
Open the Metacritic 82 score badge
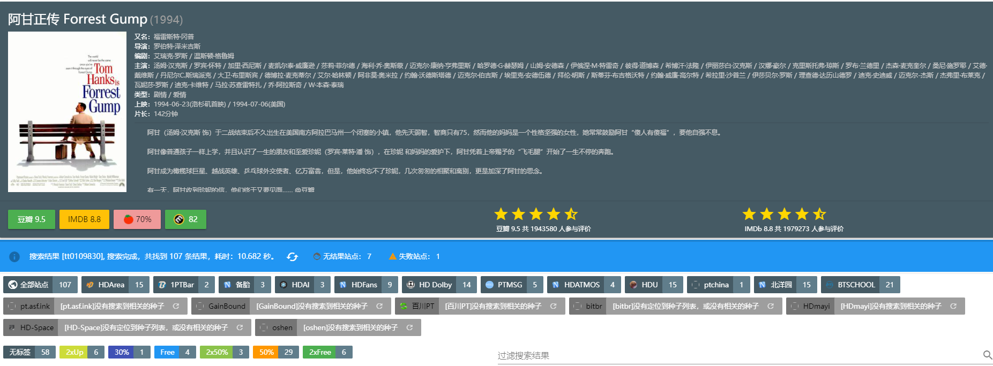pyautogui.click(x=186, y=219)
